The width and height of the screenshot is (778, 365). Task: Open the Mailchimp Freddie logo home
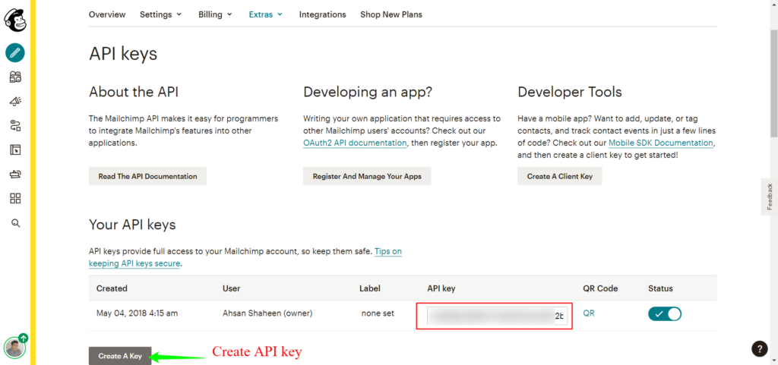tap(15, 19)
